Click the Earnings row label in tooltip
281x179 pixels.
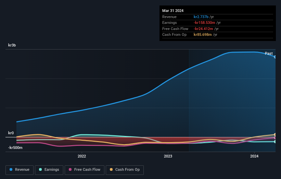(x=169, y=23)
